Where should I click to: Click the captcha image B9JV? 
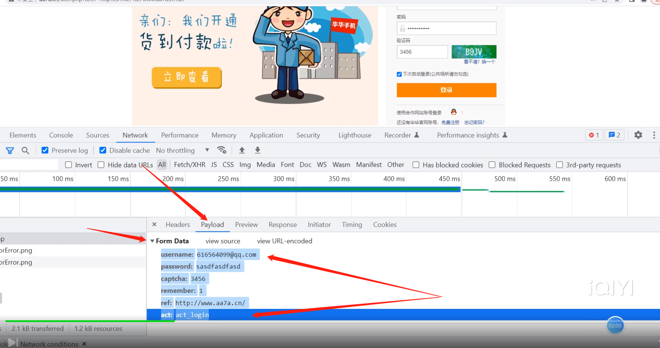[474, 52]
